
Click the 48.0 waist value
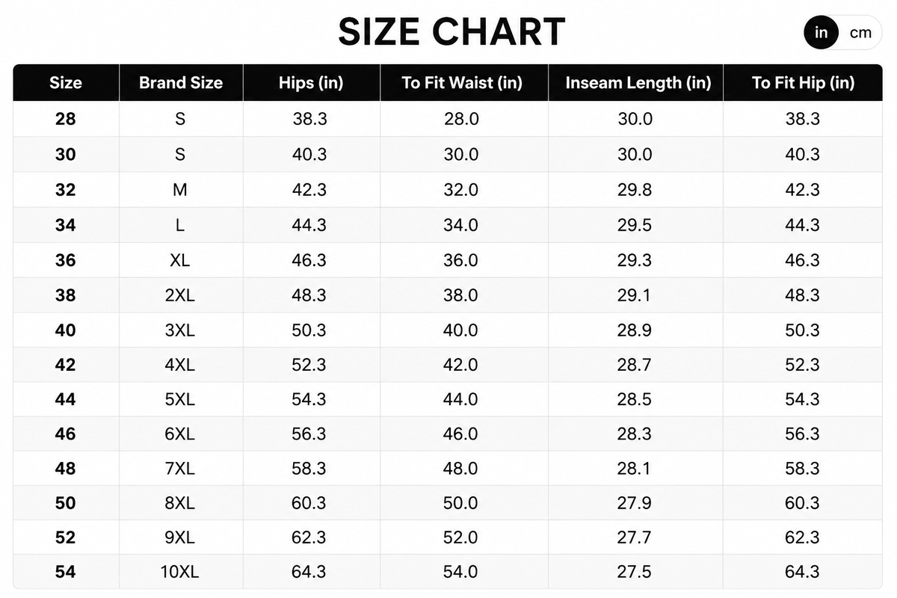[461, 469]
